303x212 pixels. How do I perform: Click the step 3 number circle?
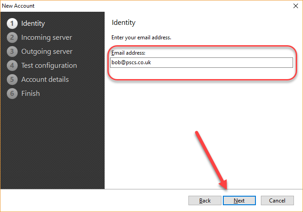click(12, 52)
